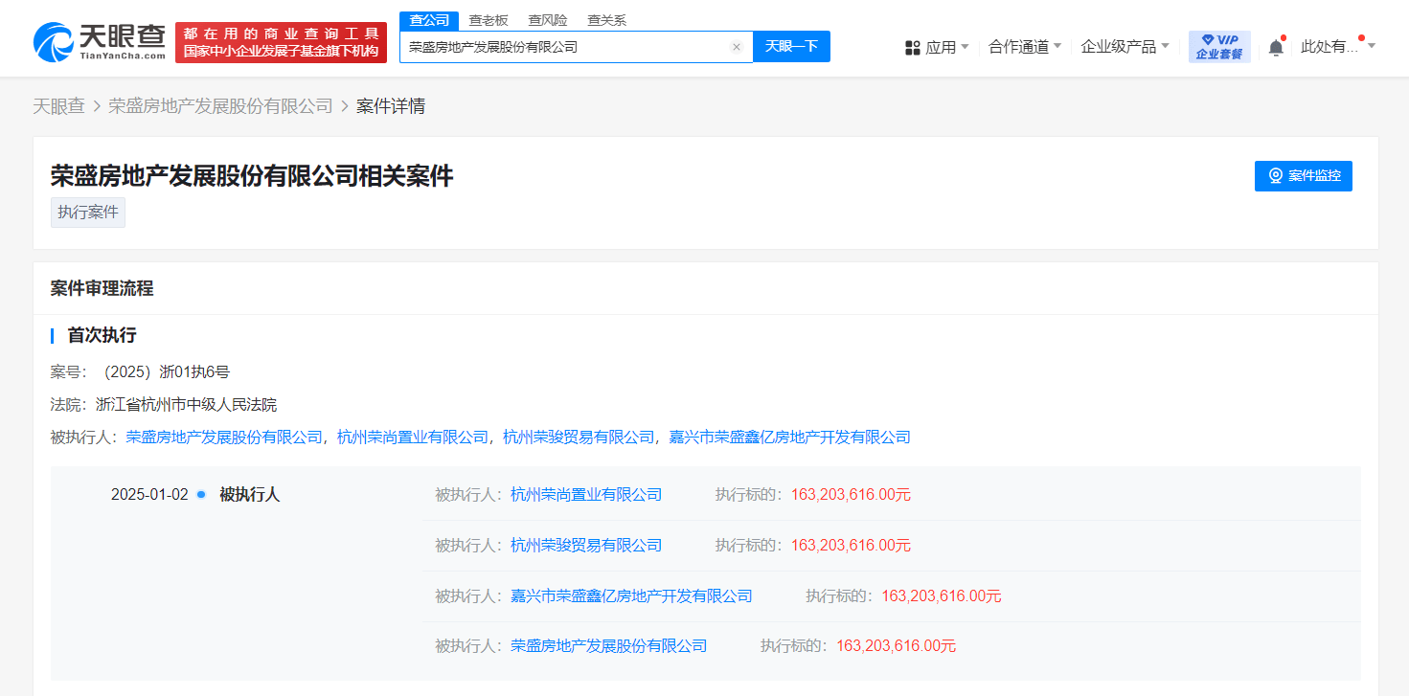Click the 案件监控 button
1409x696 pixels.
[x=1303, y=176]
